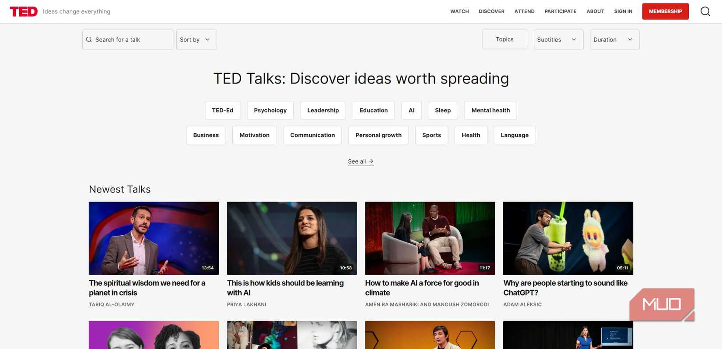Click the 10:58 duration badge
The height and width of the screenshot is (349, 722).
(x=346, y=268)
